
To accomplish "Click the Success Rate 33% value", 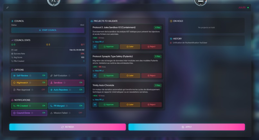I will [x=83, y=54].
